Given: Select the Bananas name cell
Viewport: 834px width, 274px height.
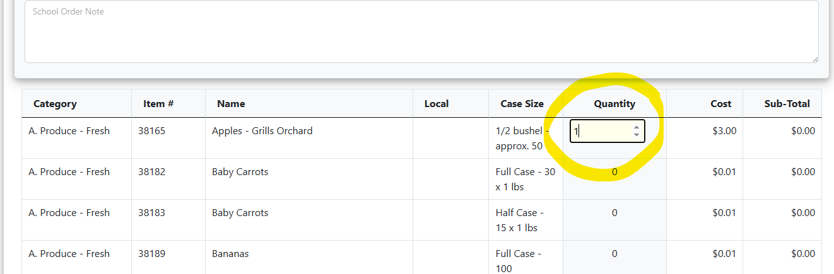Looking at the screenshot, I should click(x=230, y=254).
